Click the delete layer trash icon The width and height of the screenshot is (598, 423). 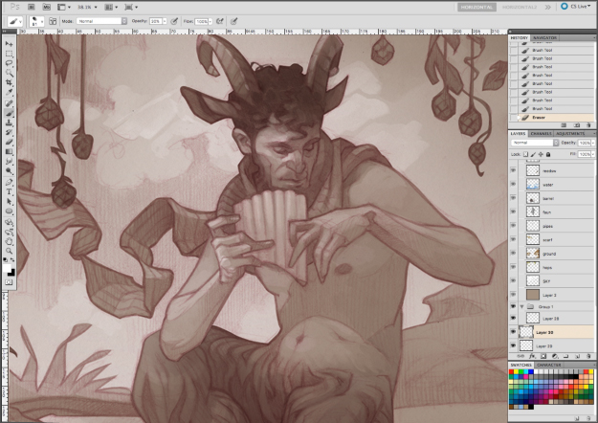coord(588,356)
